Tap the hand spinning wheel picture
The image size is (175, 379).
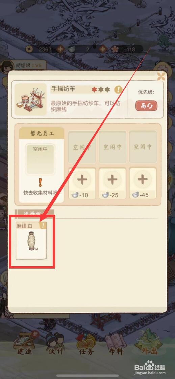point(30,99)
